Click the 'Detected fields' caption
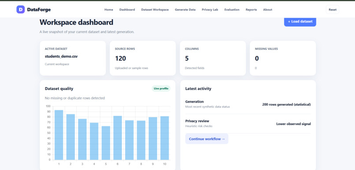Image resolution: width=355 pixels, height=170 pixels. [x=195, y=68]
